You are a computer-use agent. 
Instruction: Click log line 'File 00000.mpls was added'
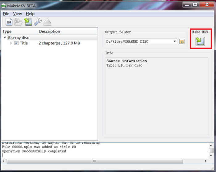pos(39,147)
